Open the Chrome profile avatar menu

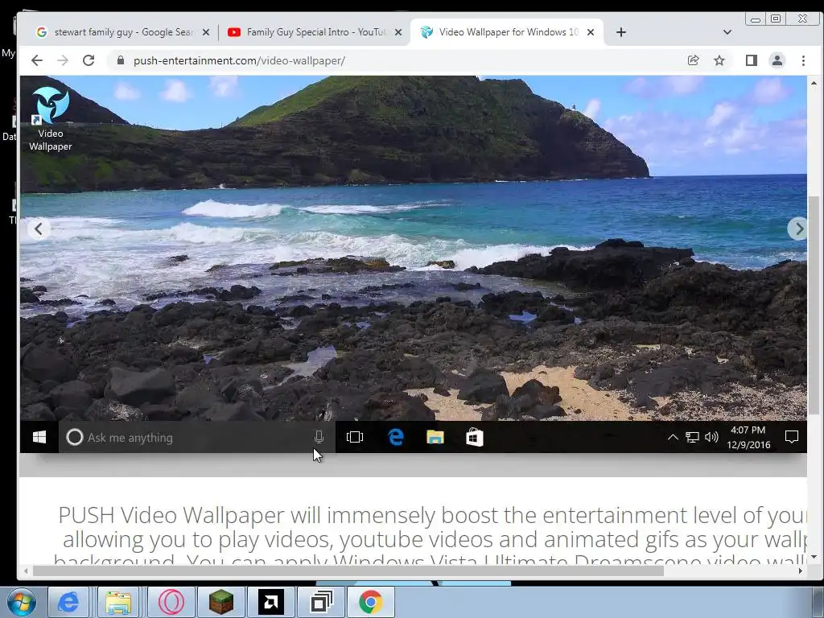click(777, 60)
